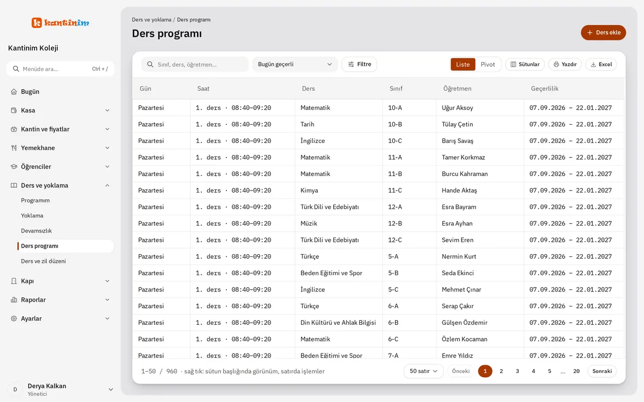Focus the Menüde ara search field
The height and width of the screenshot is (402, 644).
coord(61,69)
